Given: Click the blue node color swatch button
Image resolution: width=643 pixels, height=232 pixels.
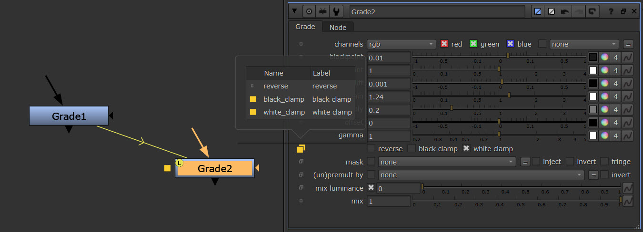Looking at the screenshot, I should (x=538, y=12).
